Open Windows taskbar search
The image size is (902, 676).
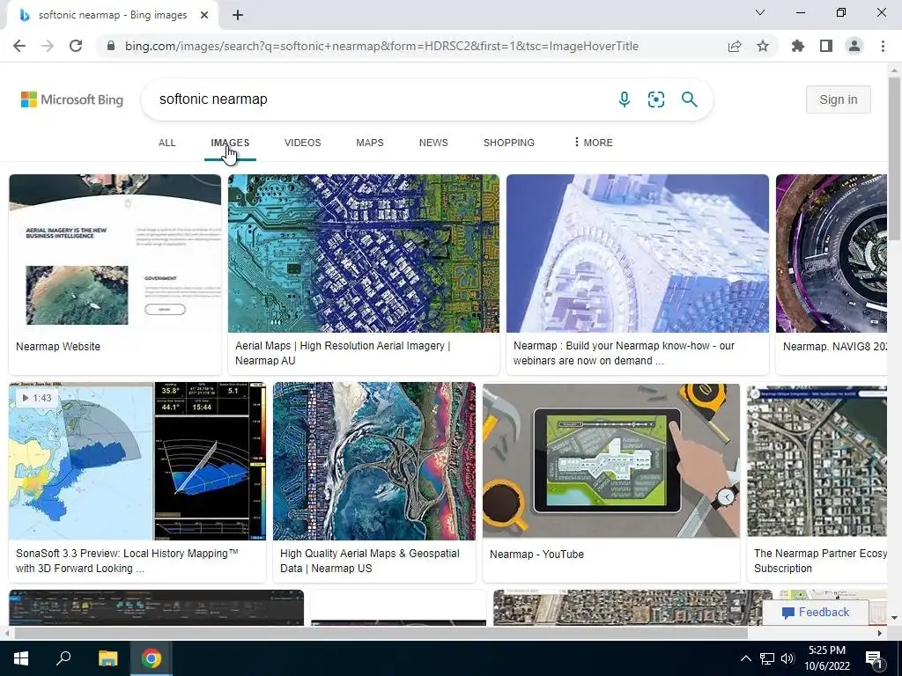(x=63, y=658)
